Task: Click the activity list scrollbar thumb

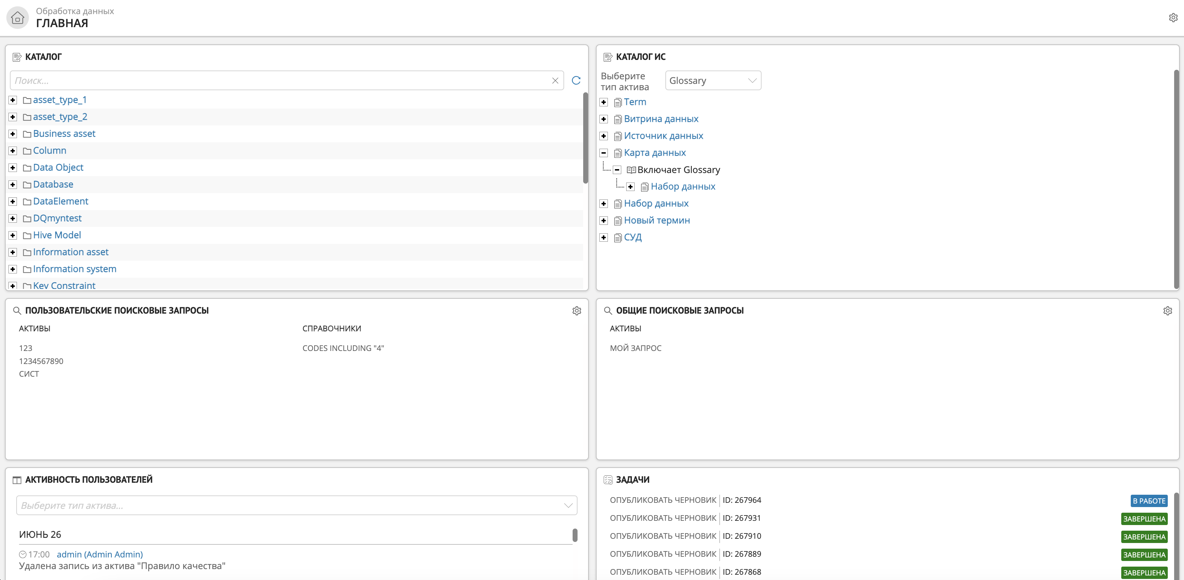Action: [574, 535]
